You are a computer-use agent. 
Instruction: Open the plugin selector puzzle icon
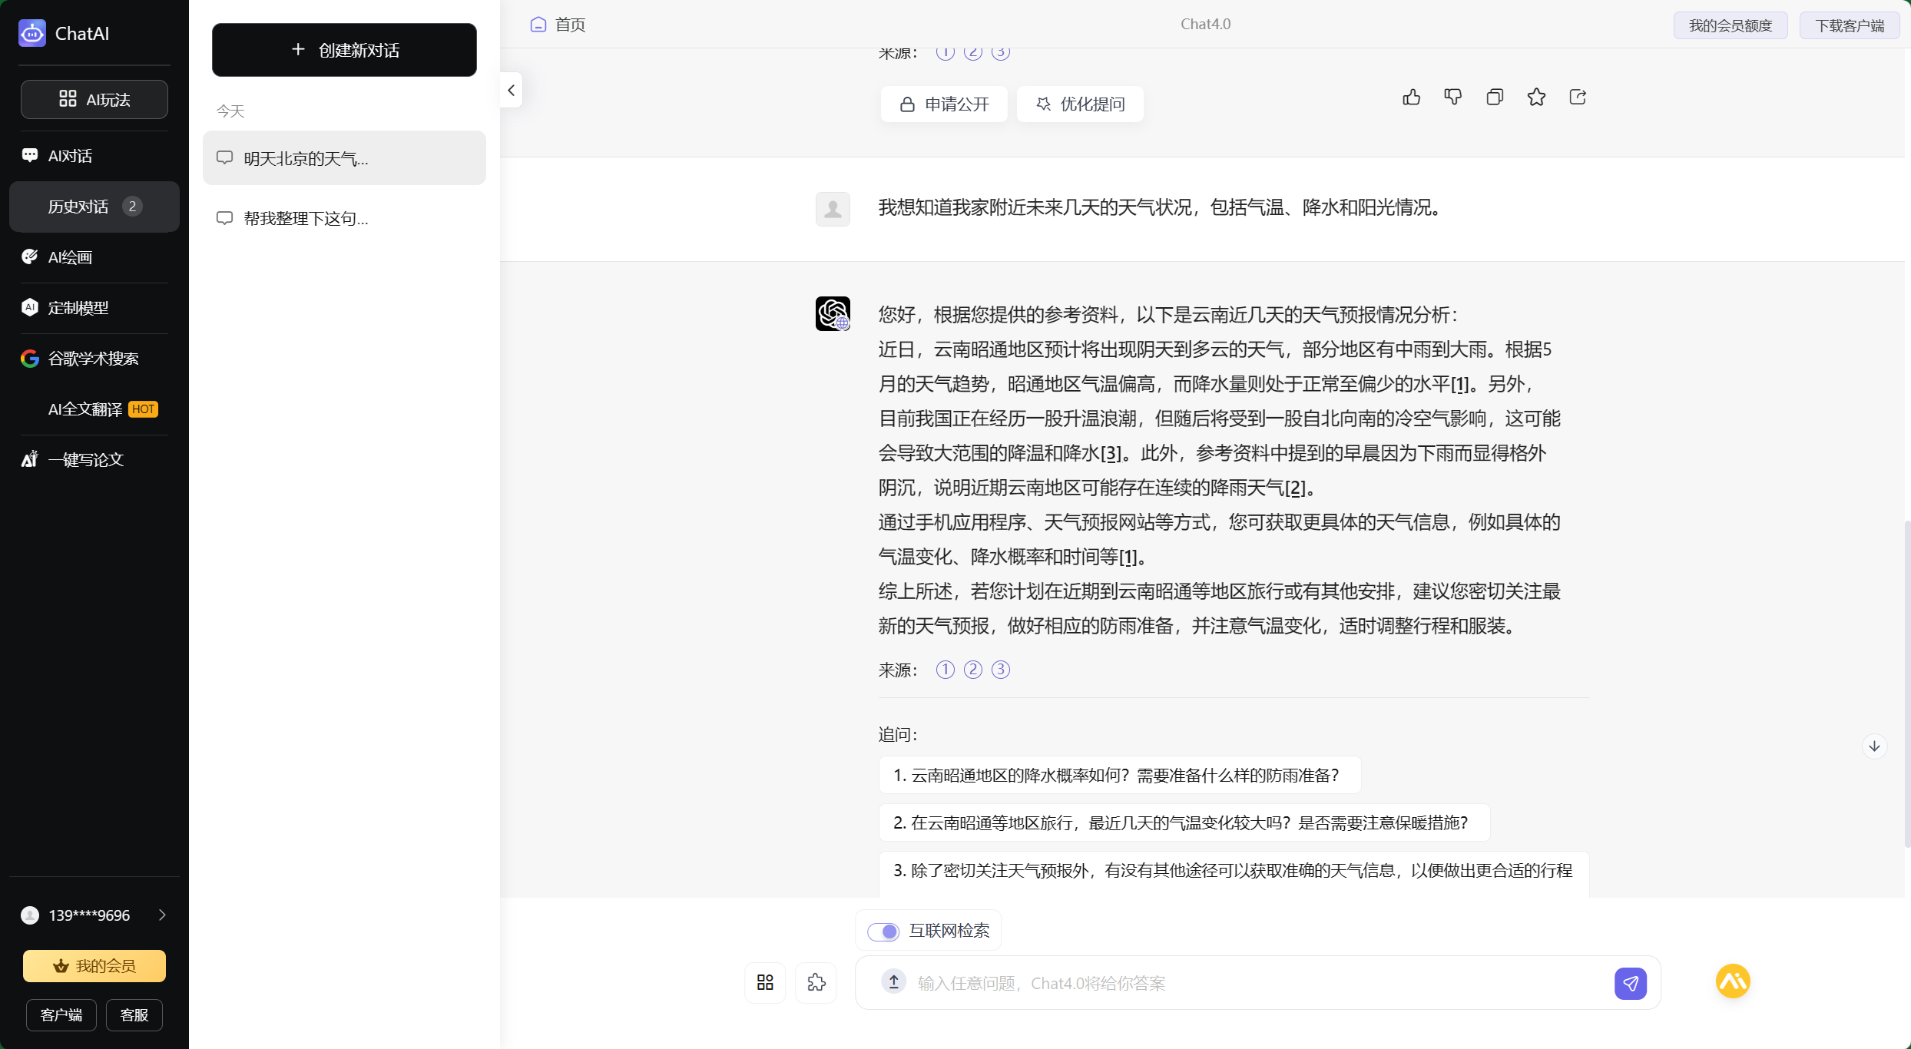tap(816, 982)
